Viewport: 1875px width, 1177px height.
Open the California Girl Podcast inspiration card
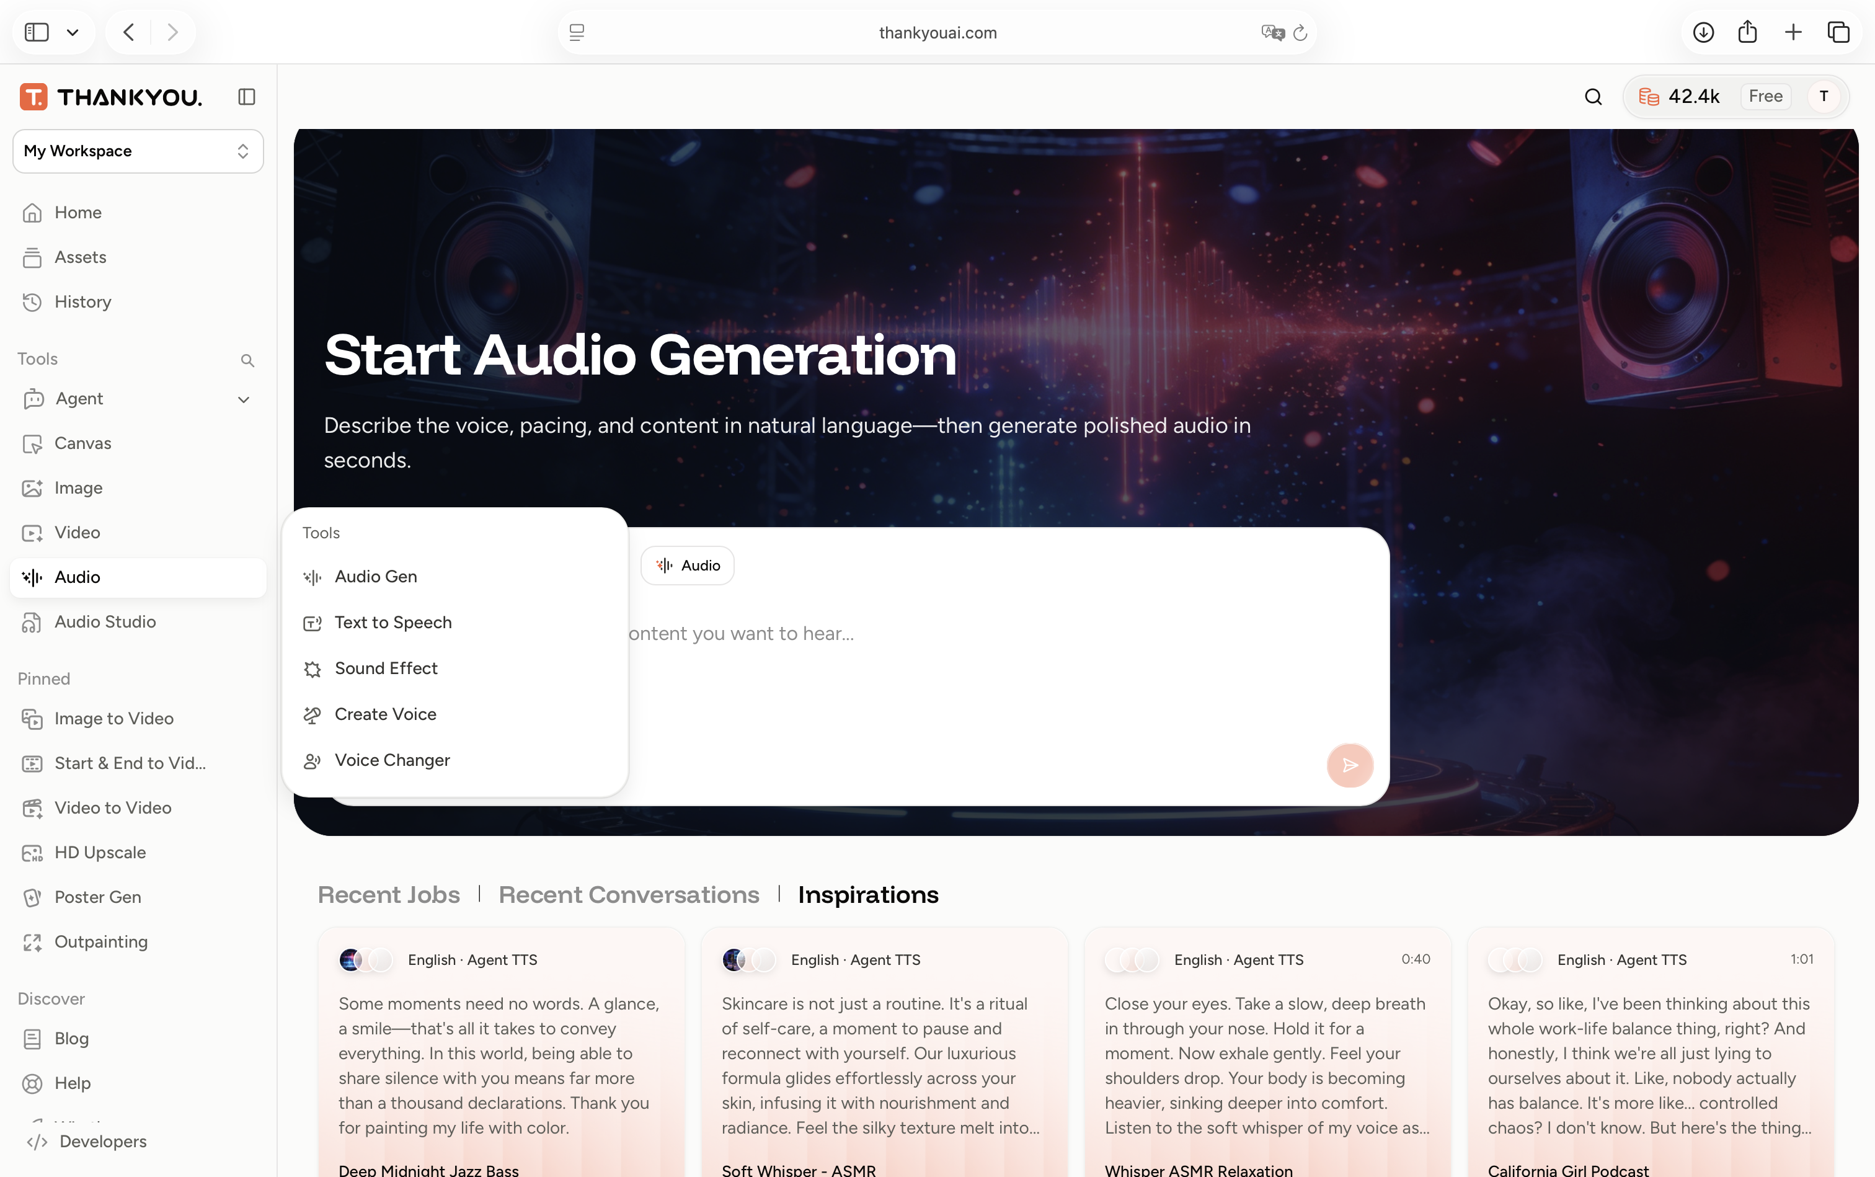pyautogui.click(x=1650, y=1052)
